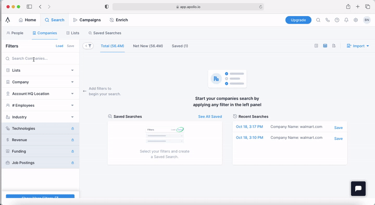
Task: Open the Enrich tab
Action: point(119,20)
